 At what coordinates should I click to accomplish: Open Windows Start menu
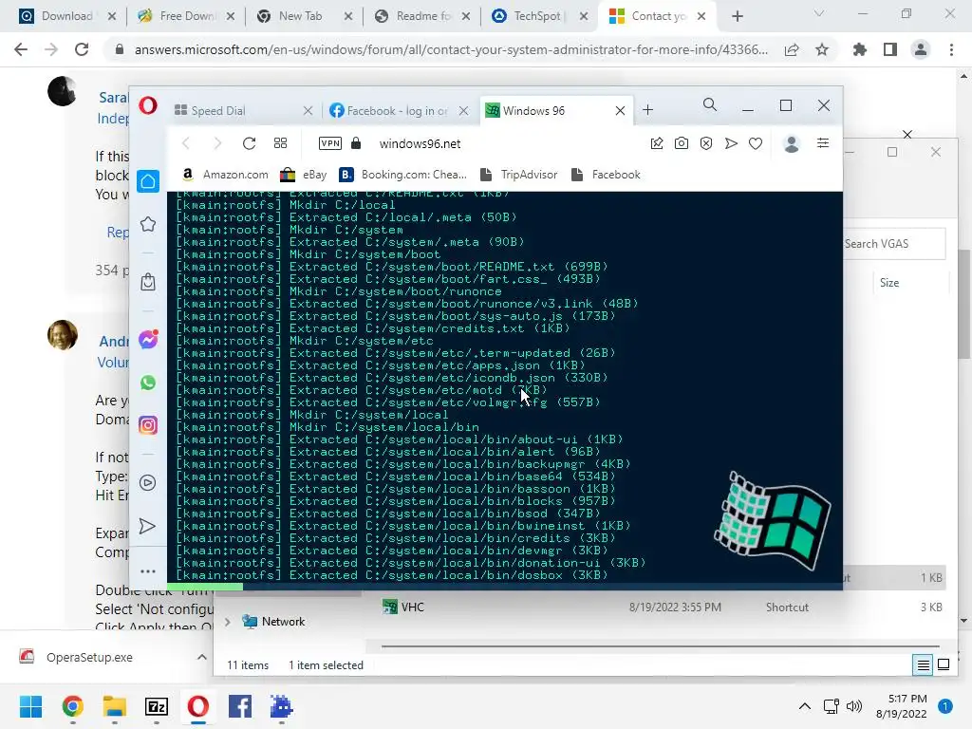[30, 706]
